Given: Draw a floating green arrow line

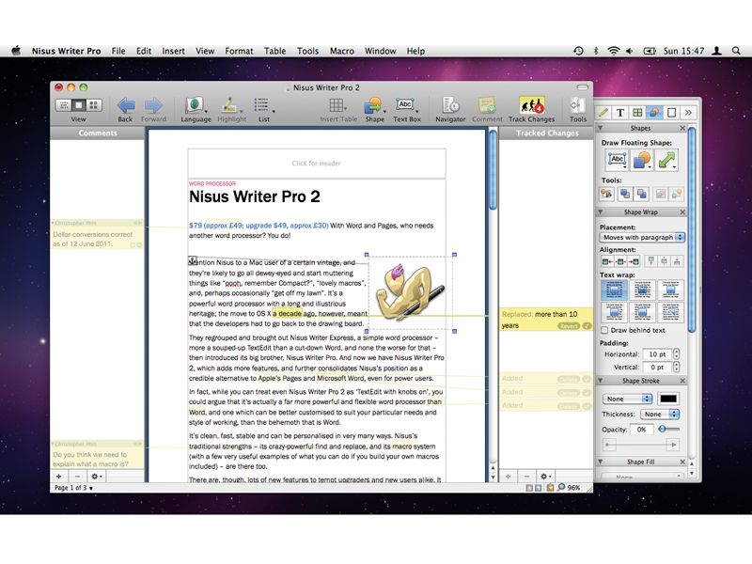Looking at the screenshot, I should pyautogui.click(x=666, y=160).
